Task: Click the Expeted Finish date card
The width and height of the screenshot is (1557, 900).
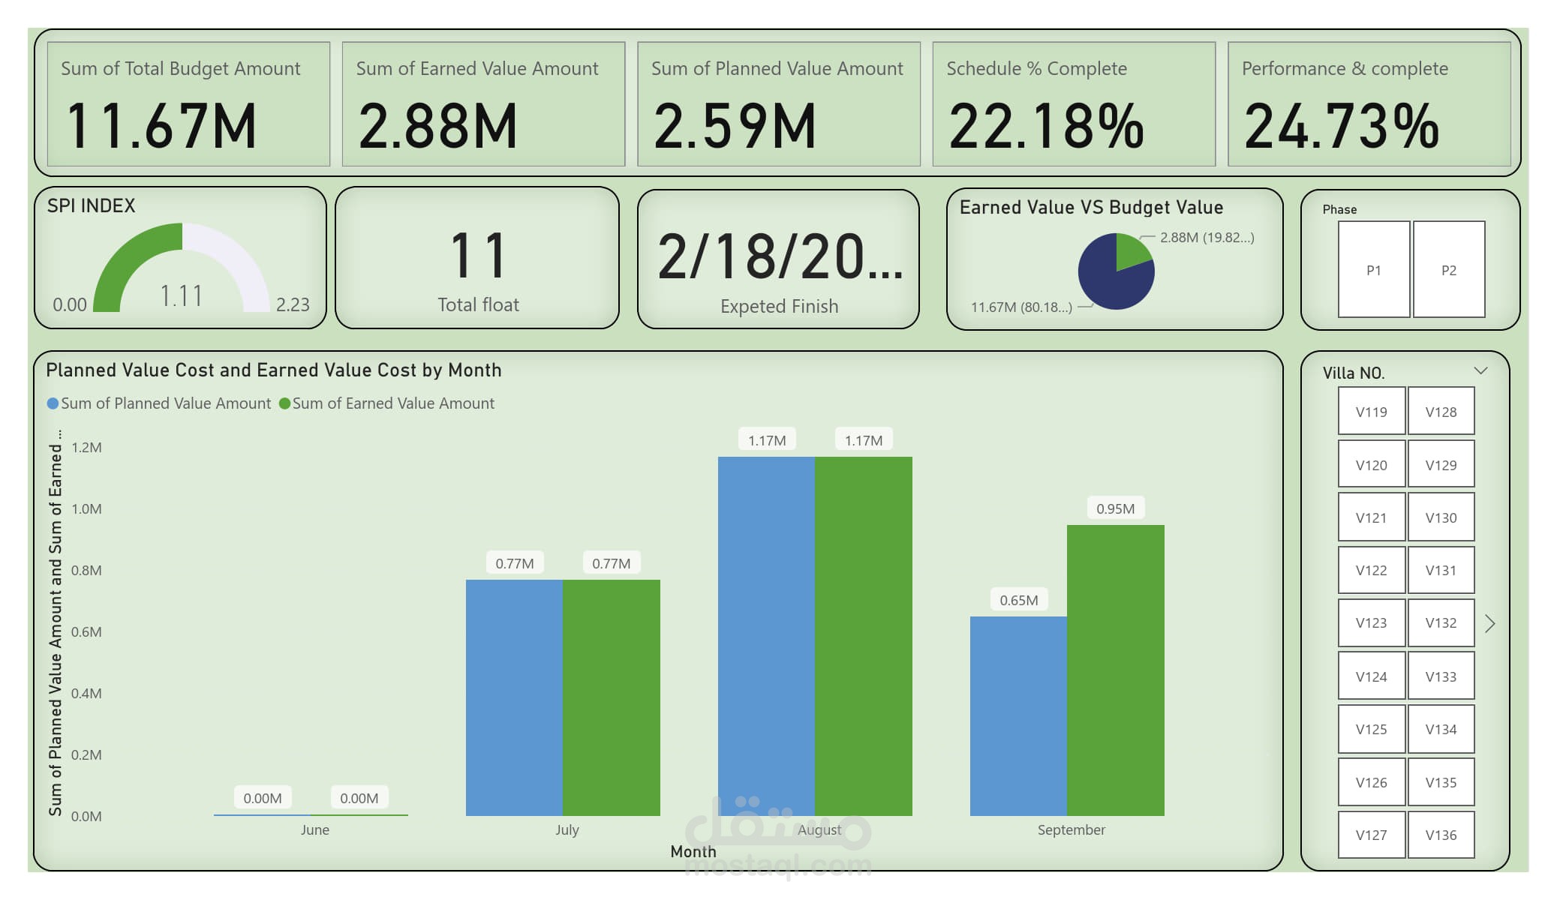Action: (x=778, y=259)
